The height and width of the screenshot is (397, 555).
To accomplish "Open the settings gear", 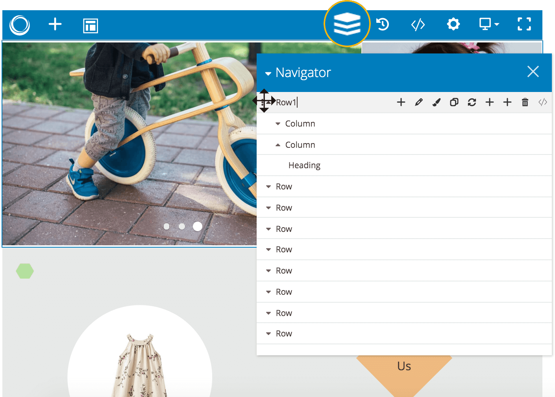I will [x=453, y=24].
